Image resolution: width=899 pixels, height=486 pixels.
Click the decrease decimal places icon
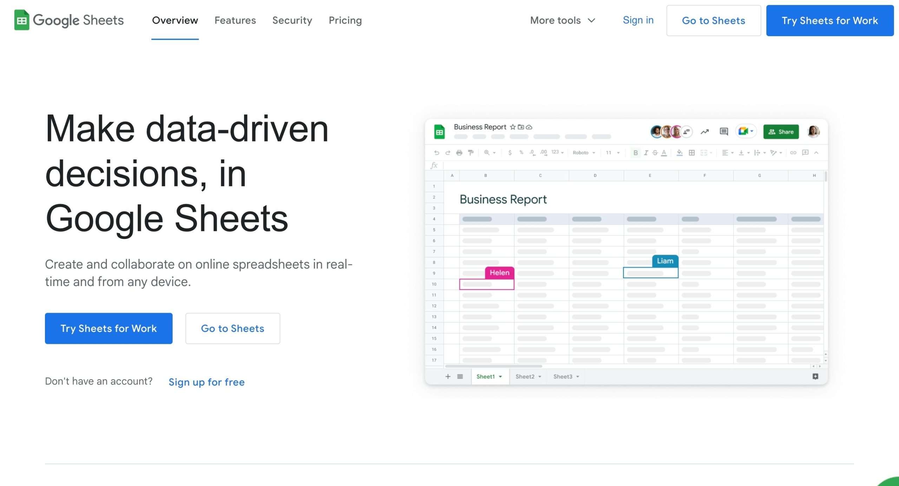tap(532, 153)
